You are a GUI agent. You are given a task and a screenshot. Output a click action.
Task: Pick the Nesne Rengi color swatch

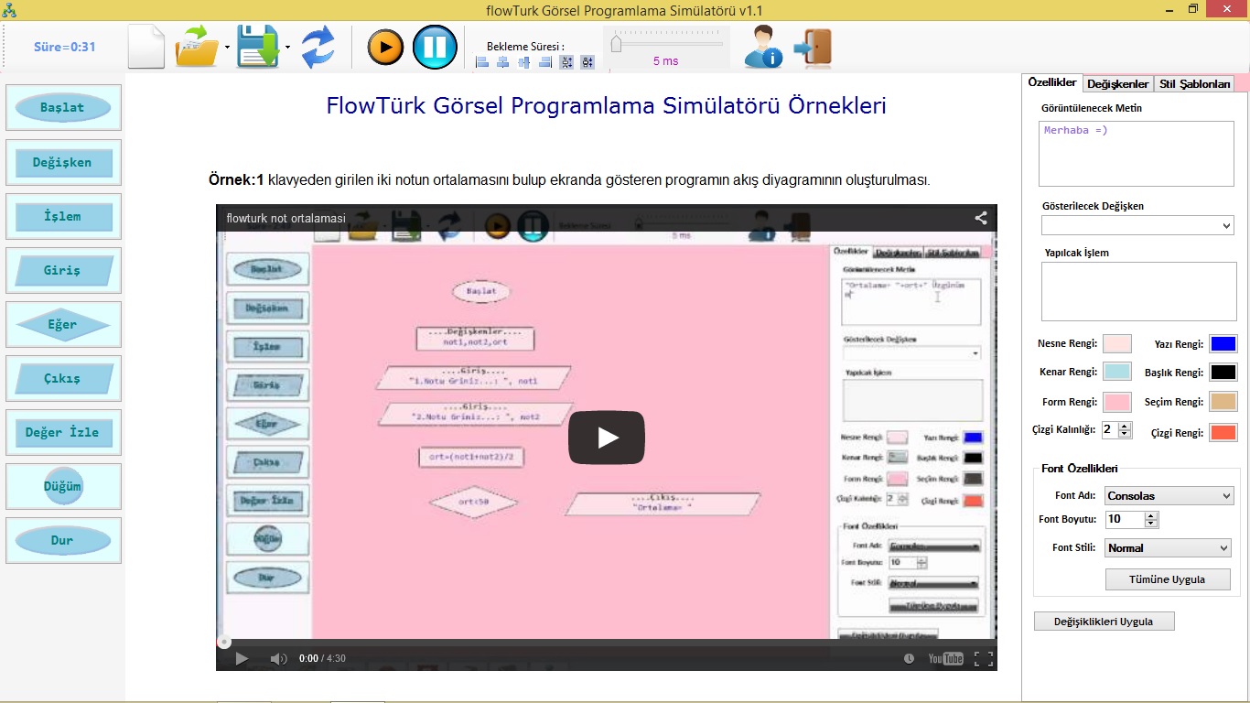[1117, 344]
